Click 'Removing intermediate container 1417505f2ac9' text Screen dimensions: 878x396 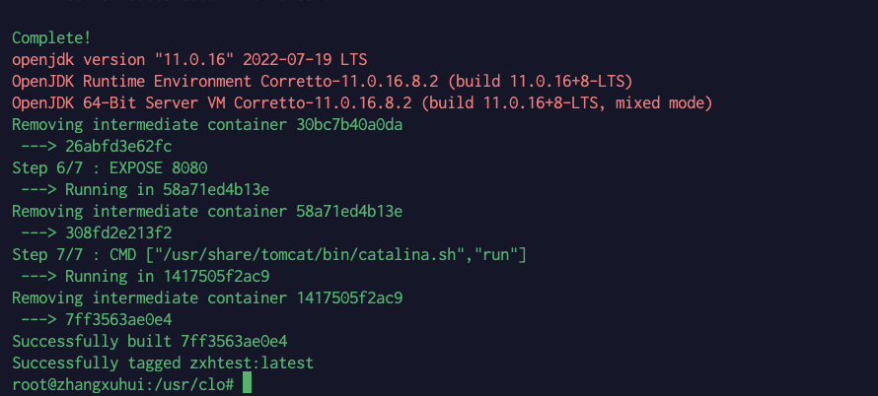pos(207,298)
